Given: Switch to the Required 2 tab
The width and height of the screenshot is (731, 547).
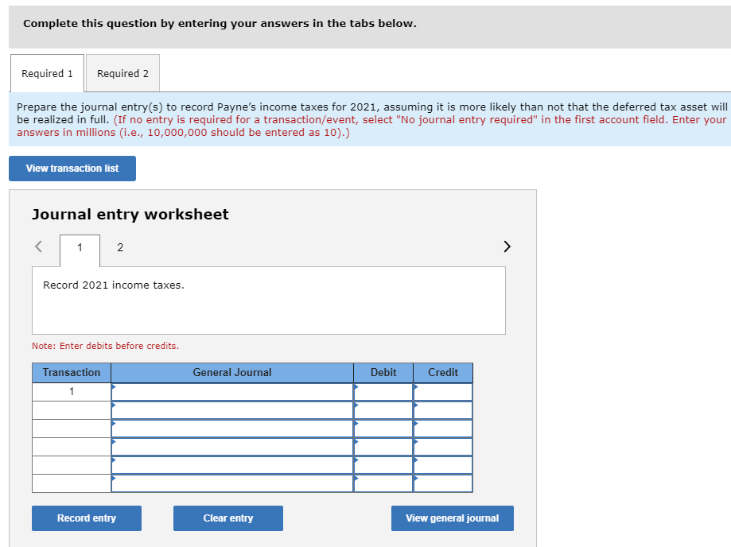Looking at the screenshot, I should click(122, 72).
